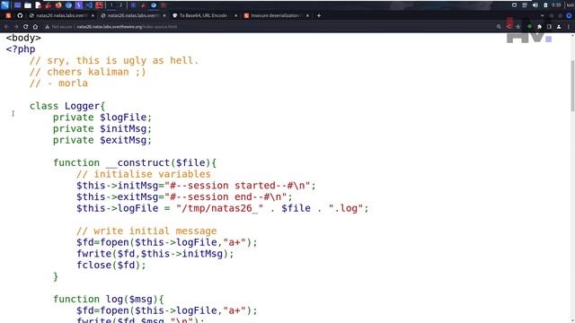Viewport: 575px width, 323px height.
Task: Share this page via share icon
Action: 509,27
